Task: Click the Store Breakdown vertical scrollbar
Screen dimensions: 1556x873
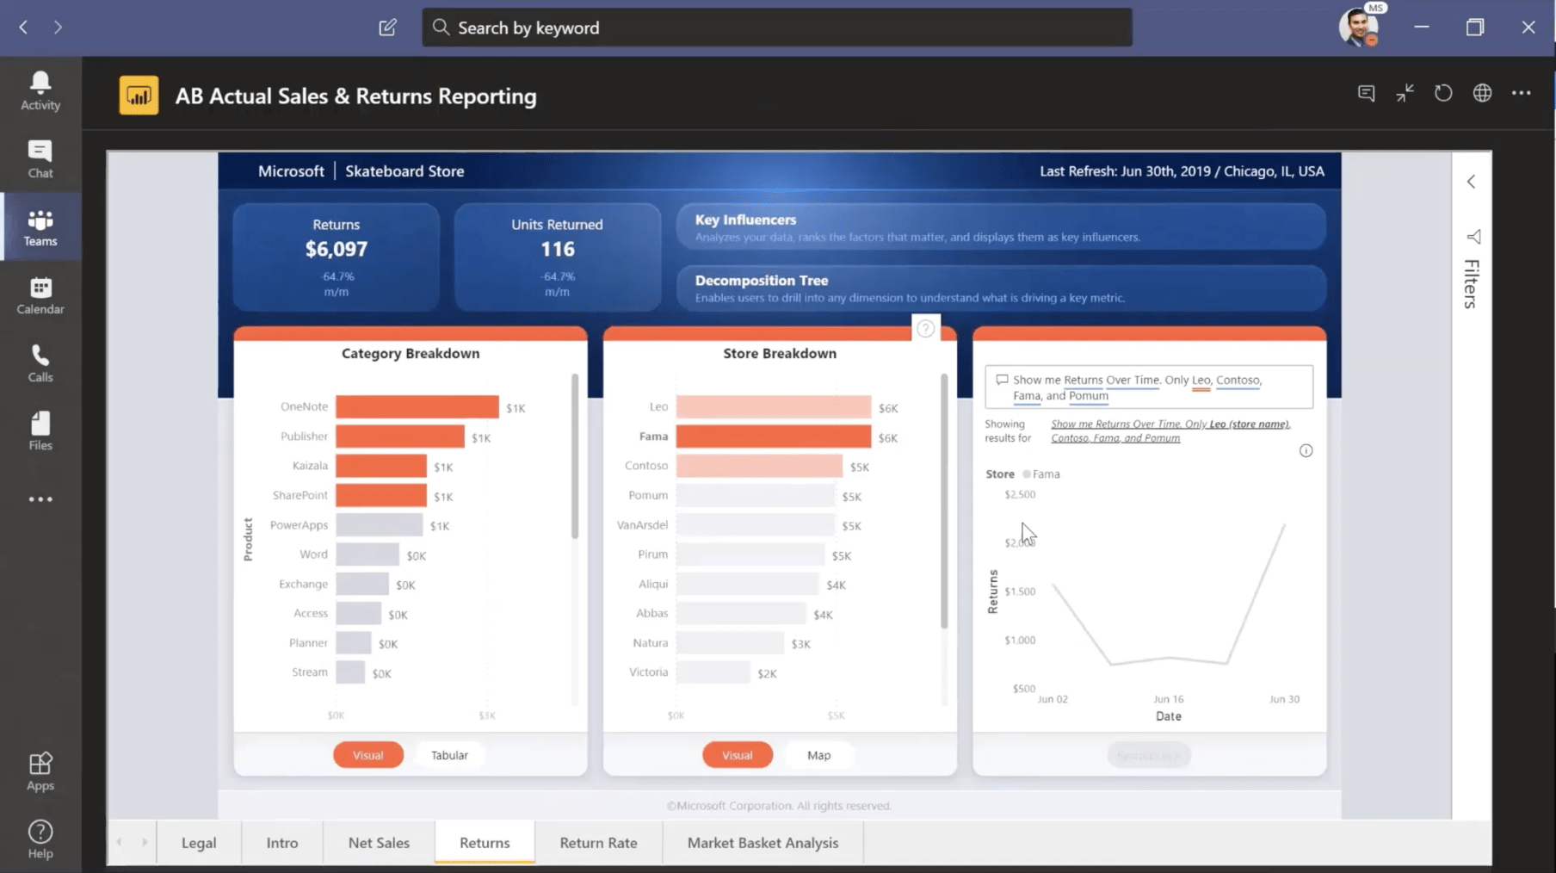Action: coord(944,500)
